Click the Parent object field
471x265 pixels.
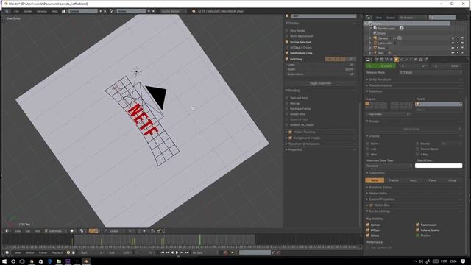click(439, 104)
